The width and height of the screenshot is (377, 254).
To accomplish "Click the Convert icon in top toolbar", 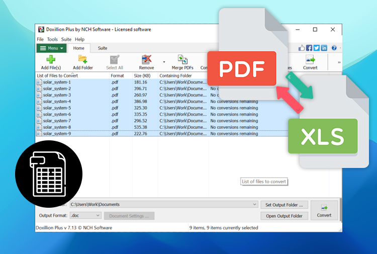I will 310,59.
